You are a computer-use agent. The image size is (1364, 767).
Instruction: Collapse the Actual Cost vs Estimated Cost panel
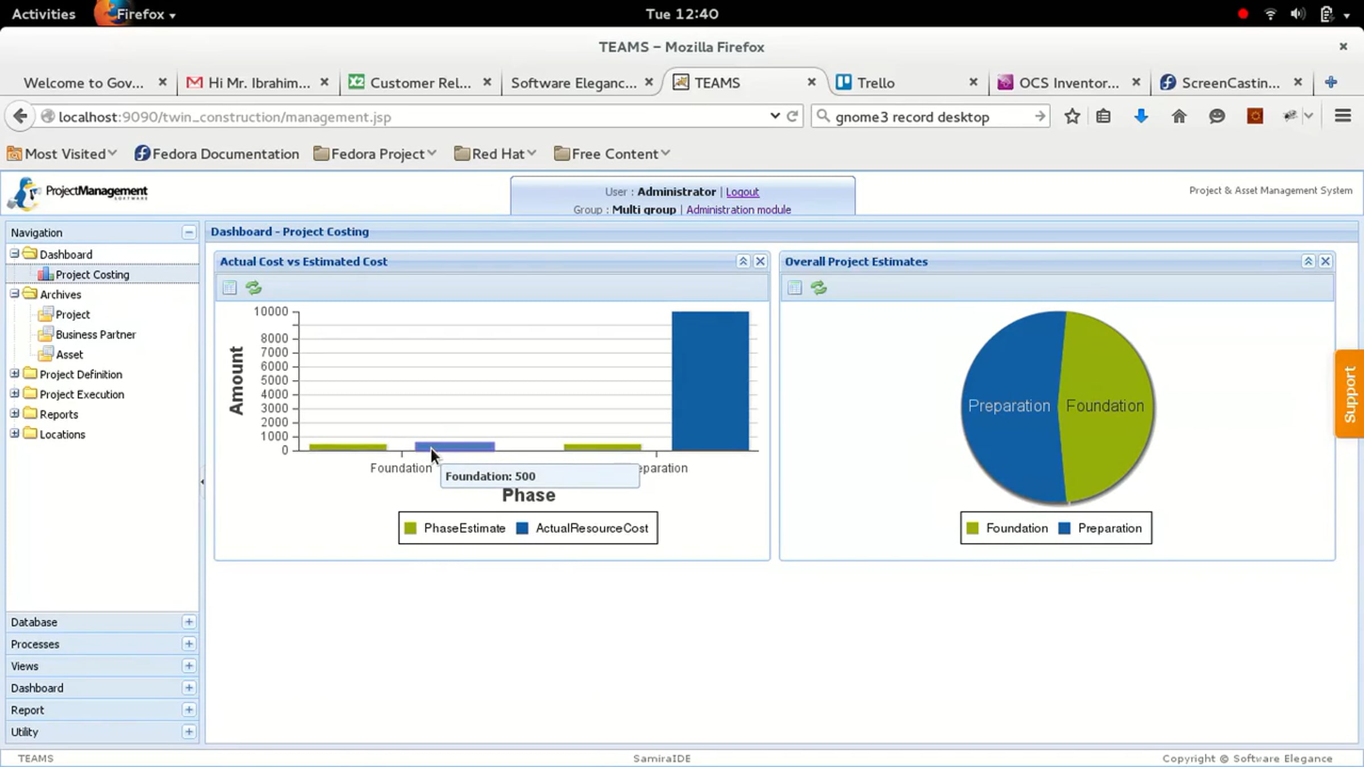pyautogui.click(x=743, y=261)
